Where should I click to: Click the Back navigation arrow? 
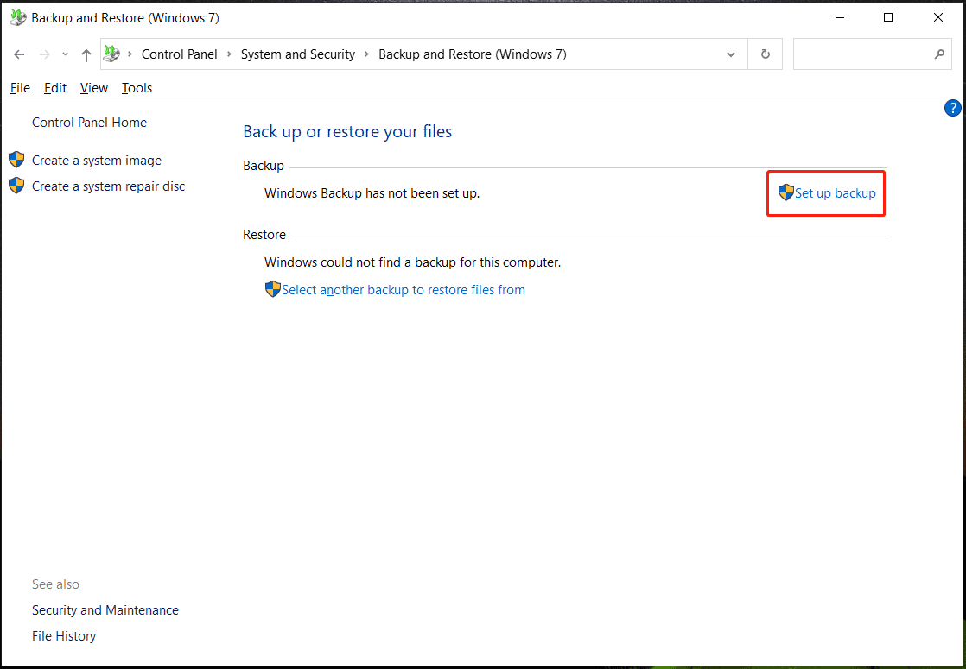click(x=19, y=54)
